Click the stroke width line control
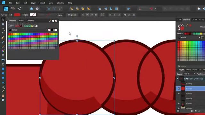Image resolution: width=205 pixels, height=115 pixels. click(x=48, y=15)
